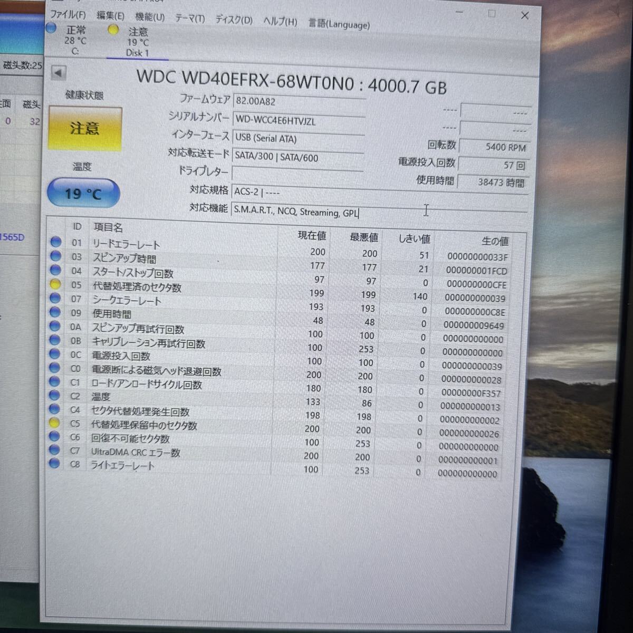Image resolution: width=633 pixels, height=633 pixels.
Task: Click the power-on count 57 回 field
Action: [x=494, y=165]
